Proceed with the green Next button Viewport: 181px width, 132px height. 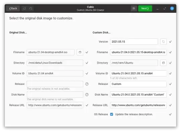pyautogui.click(x=145, y=8)
